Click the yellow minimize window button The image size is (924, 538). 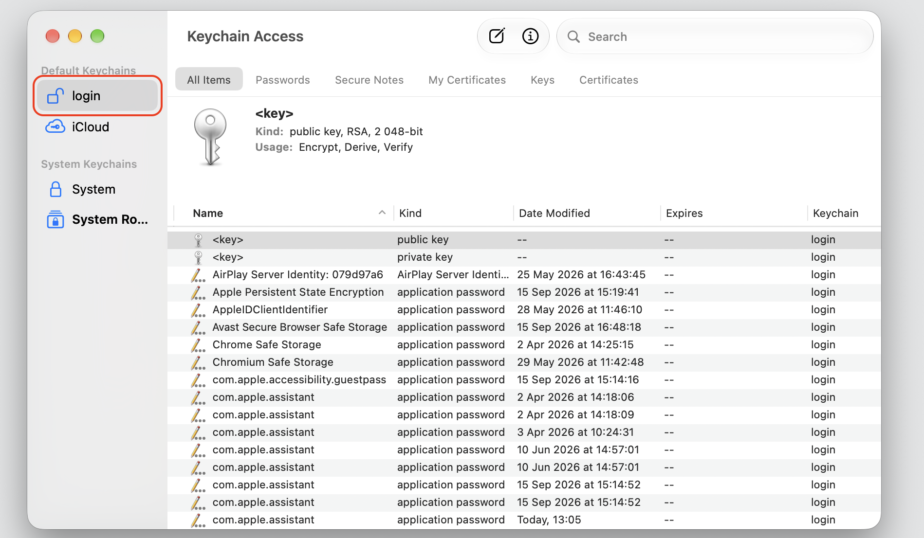75,36
